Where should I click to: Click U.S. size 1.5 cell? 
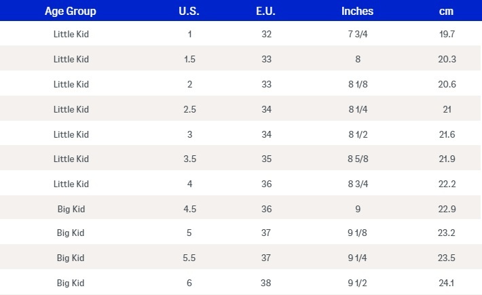189,59
